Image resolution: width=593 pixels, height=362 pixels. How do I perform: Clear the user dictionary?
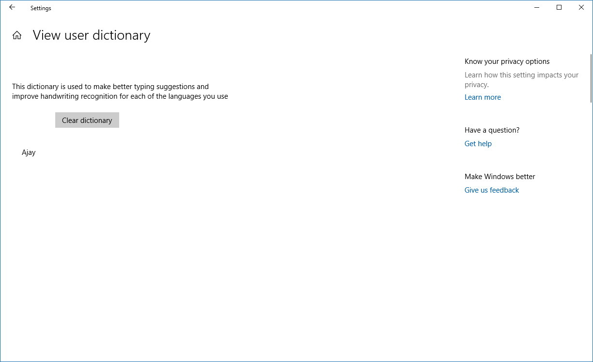[87, 120]
